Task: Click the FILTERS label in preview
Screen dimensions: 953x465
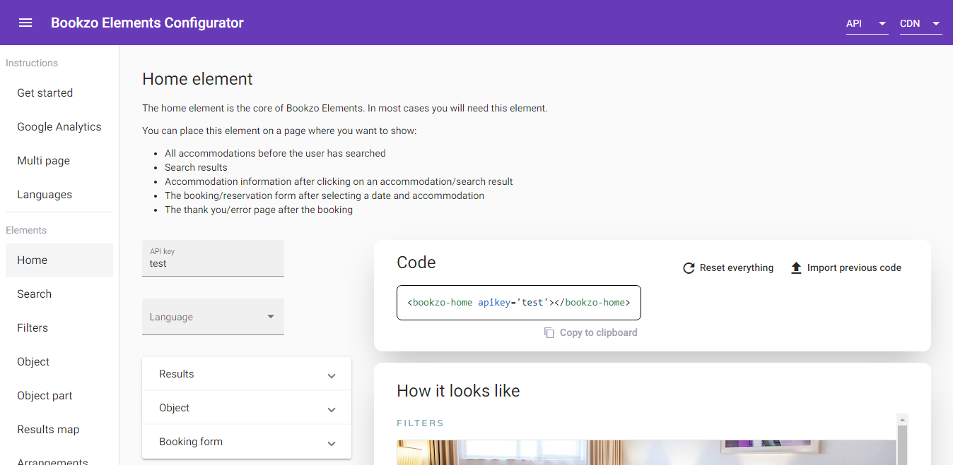Action: [420, 423]
